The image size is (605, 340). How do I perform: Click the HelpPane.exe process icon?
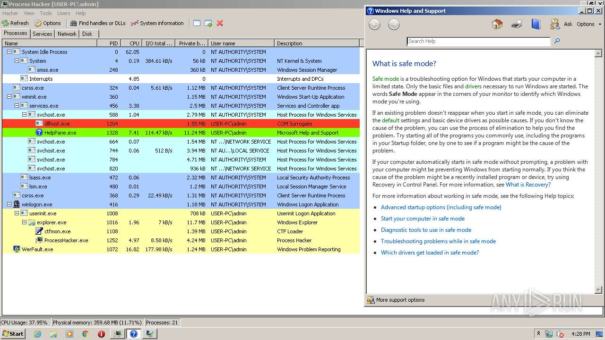pos(39,133)
